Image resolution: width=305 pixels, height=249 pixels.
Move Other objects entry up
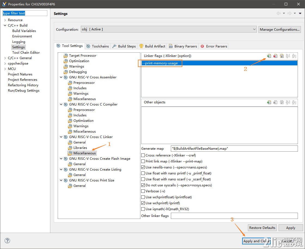point(288,102)
